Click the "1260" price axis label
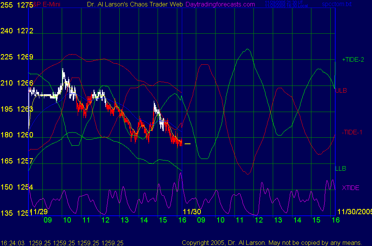372x246 pixels. tap(25, 135)
